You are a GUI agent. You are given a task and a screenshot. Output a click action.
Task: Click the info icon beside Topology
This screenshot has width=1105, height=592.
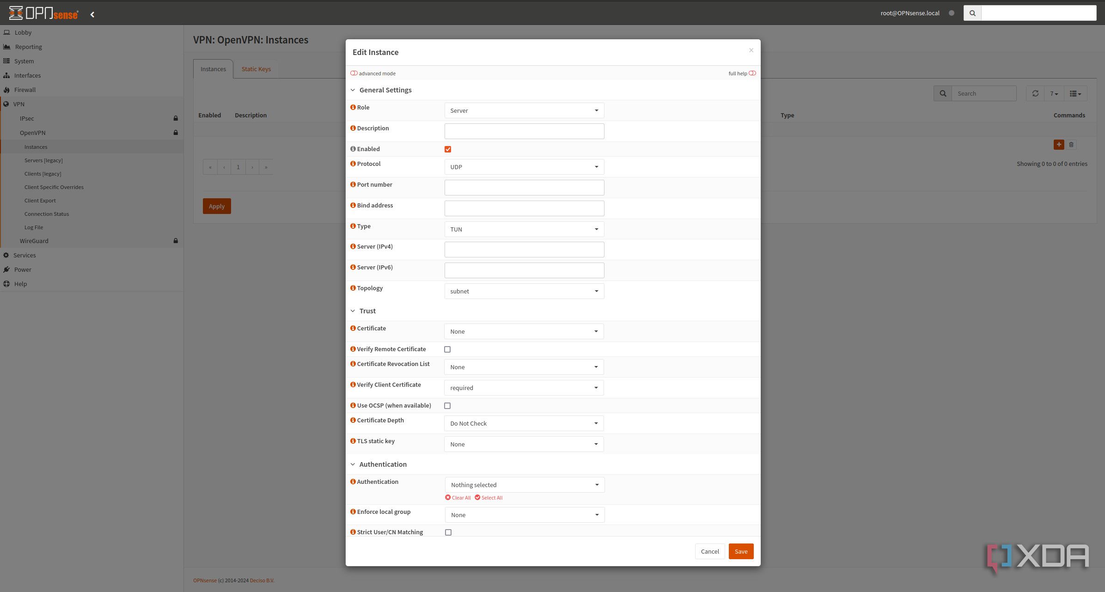click(353, 288)
